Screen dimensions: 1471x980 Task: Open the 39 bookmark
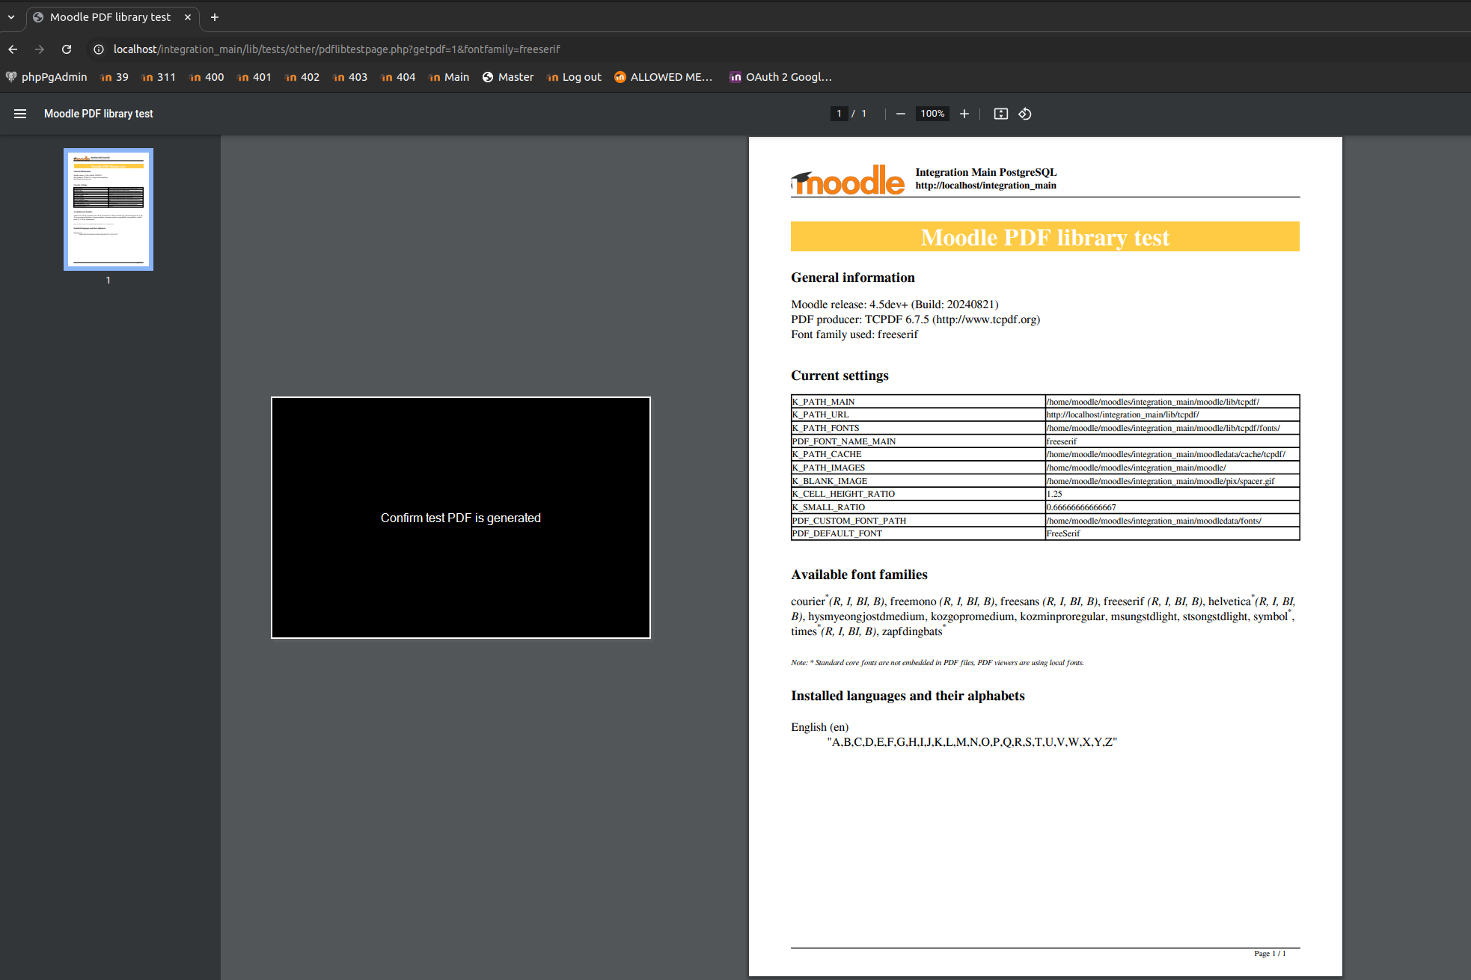[114, 77]
